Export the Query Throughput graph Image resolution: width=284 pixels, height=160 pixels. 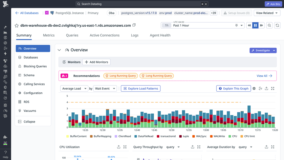[192, 147]
